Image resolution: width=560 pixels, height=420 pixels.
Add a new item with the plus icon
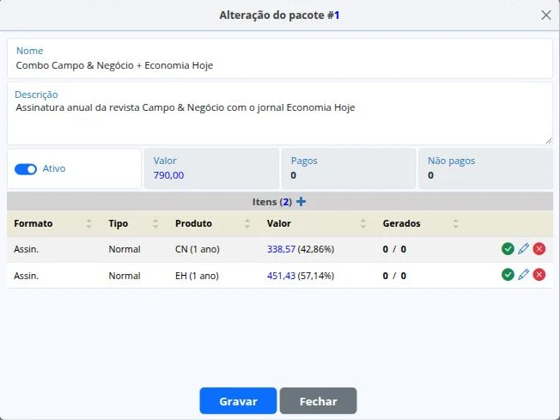pos(301,202)
